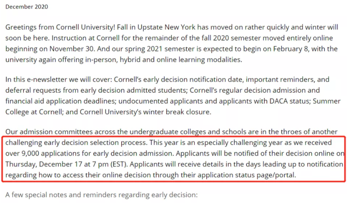Viewport: 347px width, 203px height.
Task: Click the "over 9,000 applications" phrase
Action: click(x=43, y=153)
